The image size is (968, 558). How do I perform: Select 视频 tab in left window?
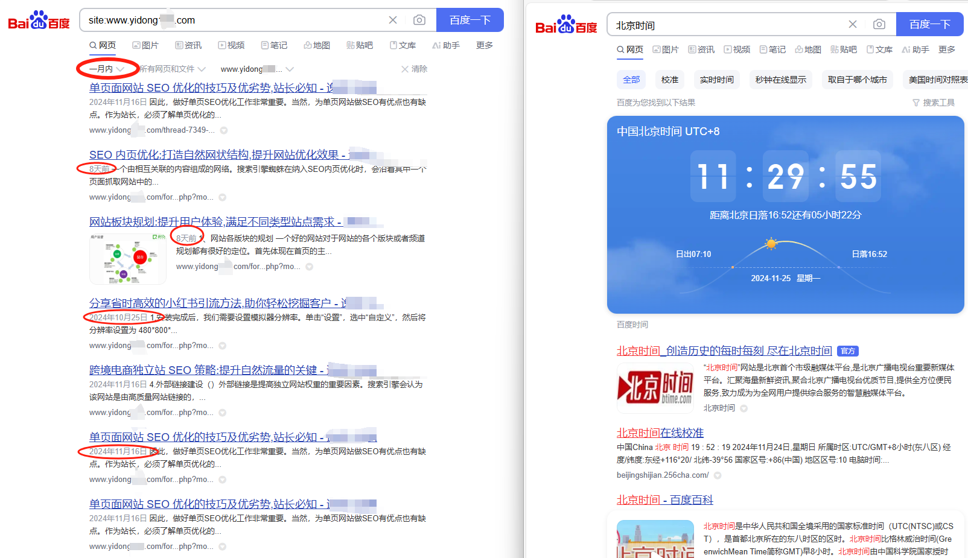pyautogui.click(x=231, y=45)
